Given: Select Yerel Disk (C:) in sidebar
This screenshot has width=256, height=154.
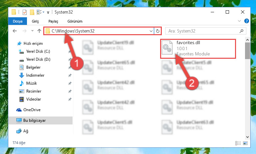Looking at the screenshot, I should (38, 51).
